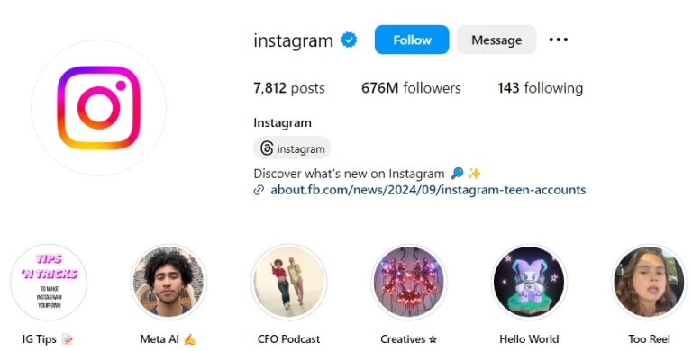
Task: Open the about.fb.com teen accounts link
Action: (x=428, y=190)
